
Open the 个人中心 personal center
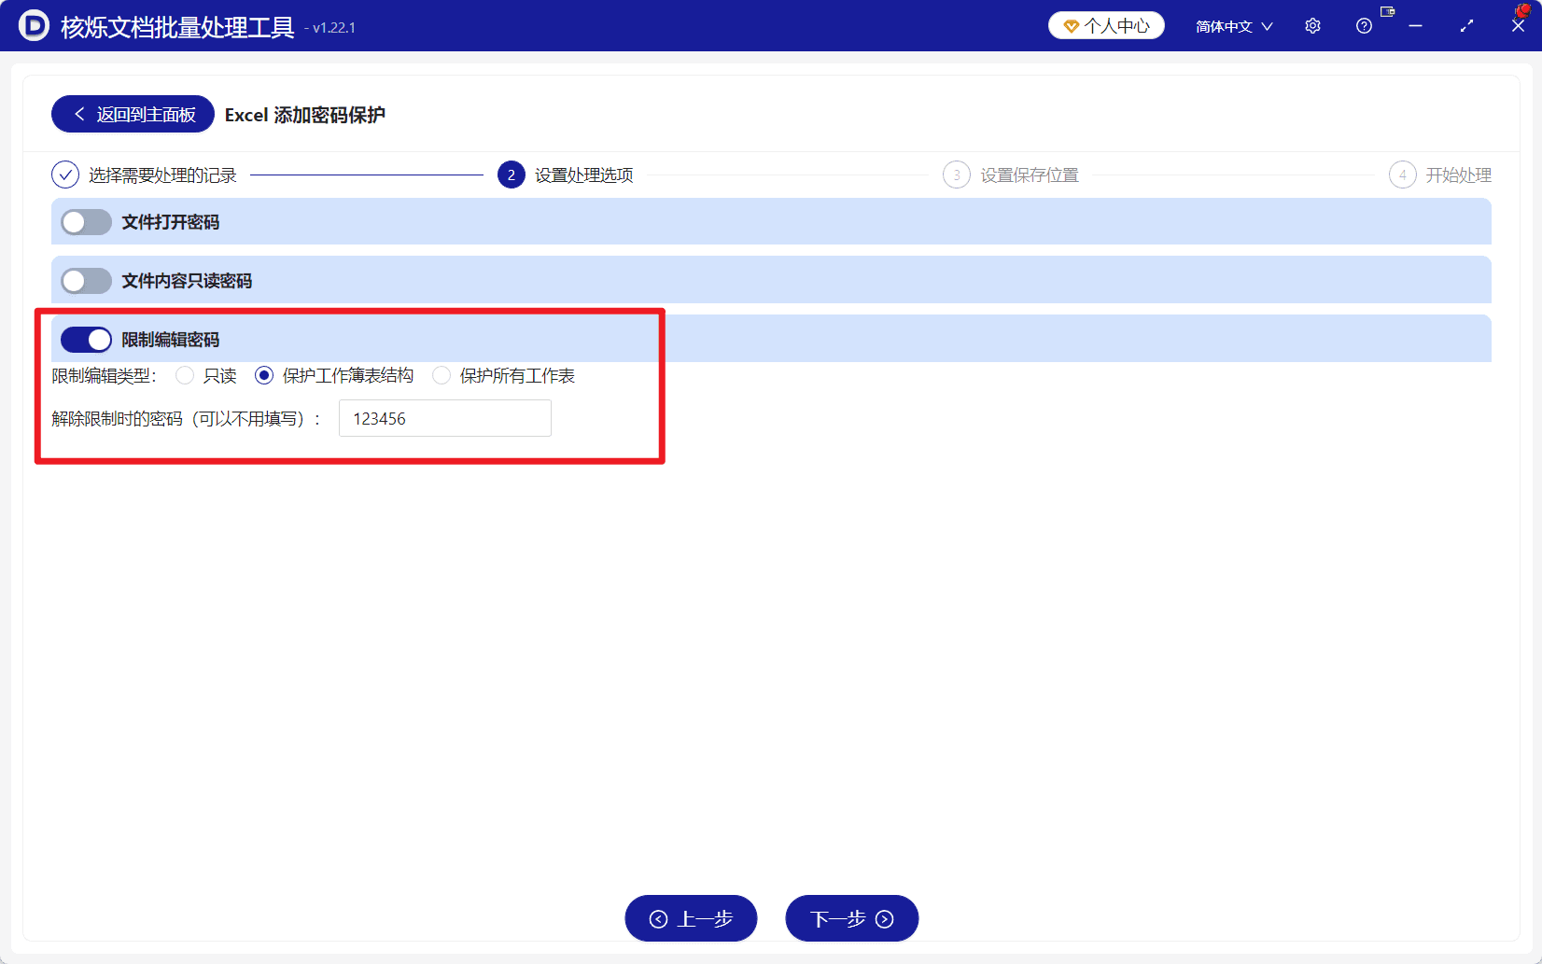pyautogui.click(x=1106, y=25)
